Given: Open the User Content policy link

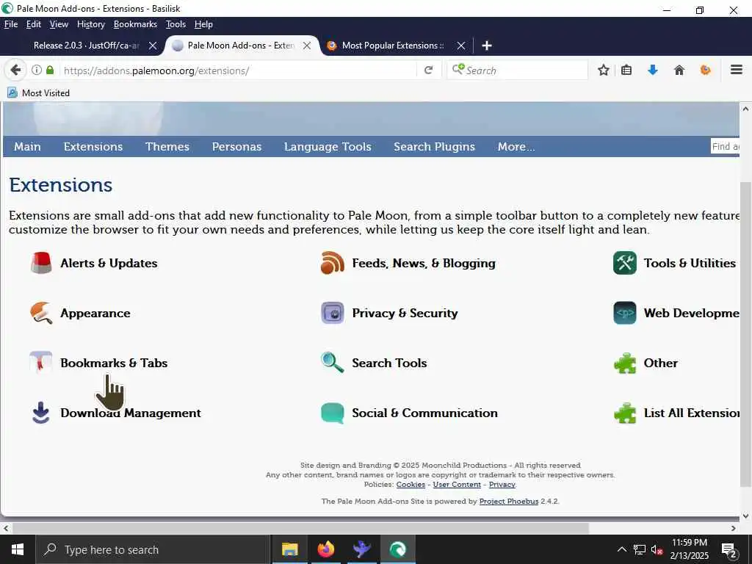Looking at the screenshot, I should coord(457,485).
